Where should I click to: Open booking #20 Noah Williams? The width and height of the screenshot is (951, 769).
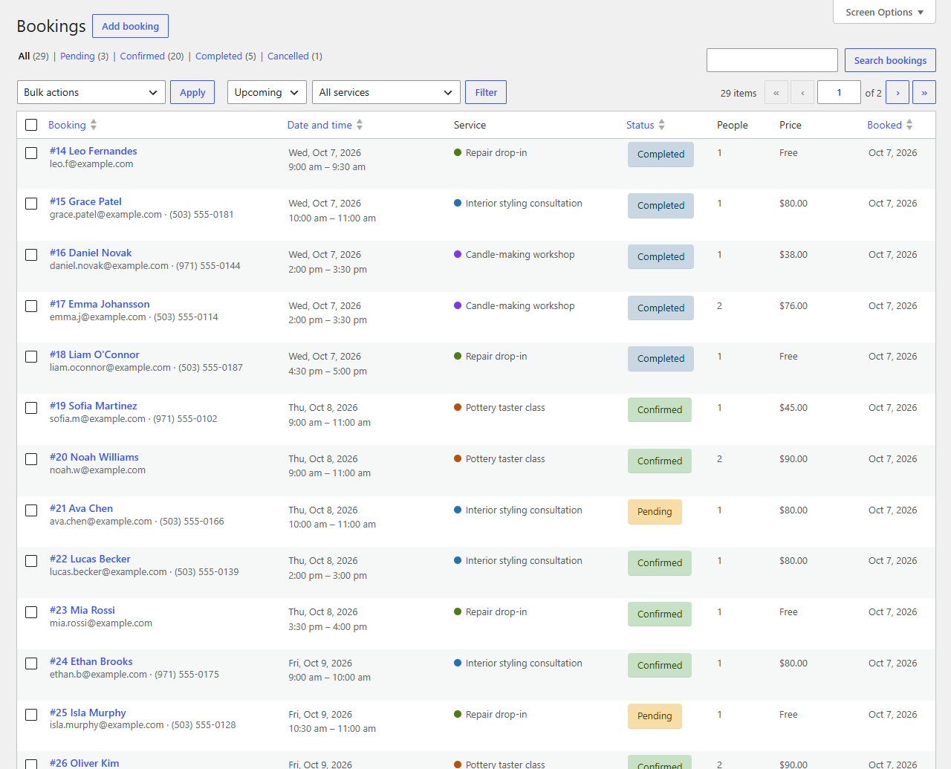[94, 457]
